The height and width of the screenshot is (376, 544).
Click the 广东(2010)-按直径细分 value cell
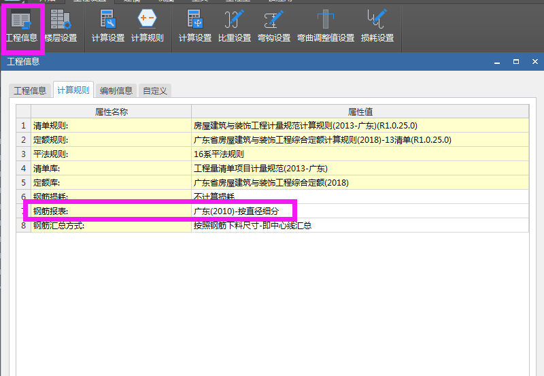click(x=360, y=211)
